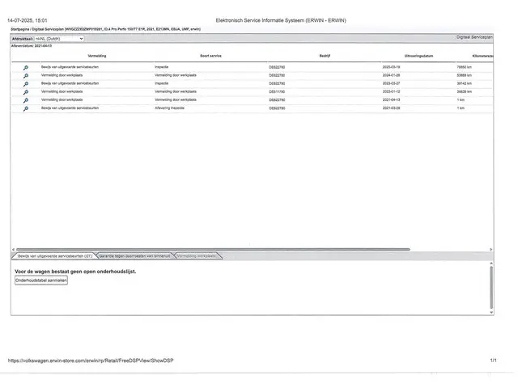Click the left arrow of horizontal scrollbar
This screenshot has width=518, height=388.
(13, 250)
